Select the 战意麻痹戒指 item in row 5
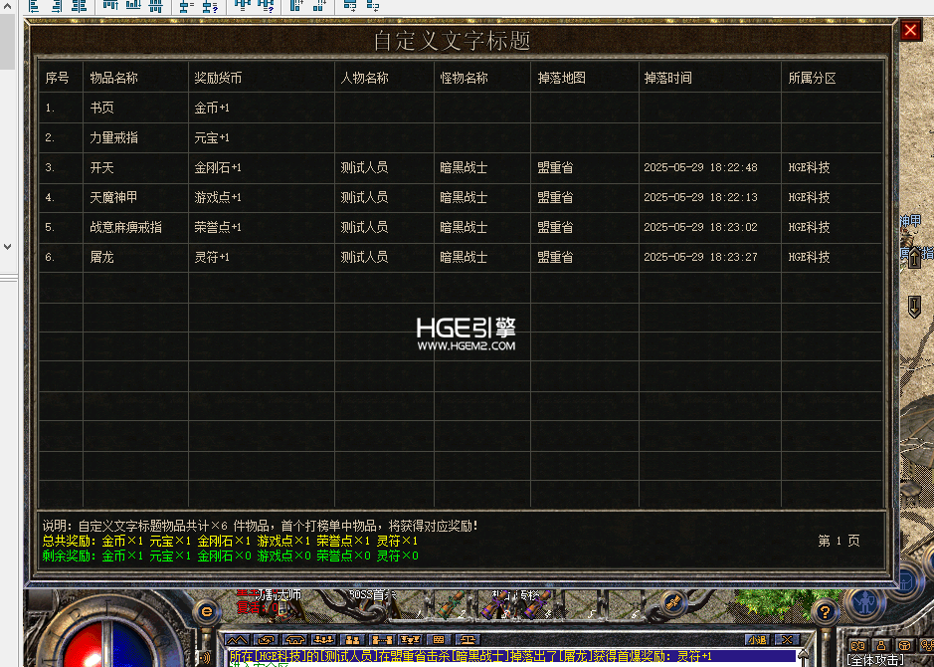The image size is (934, 667). point(125,227)
